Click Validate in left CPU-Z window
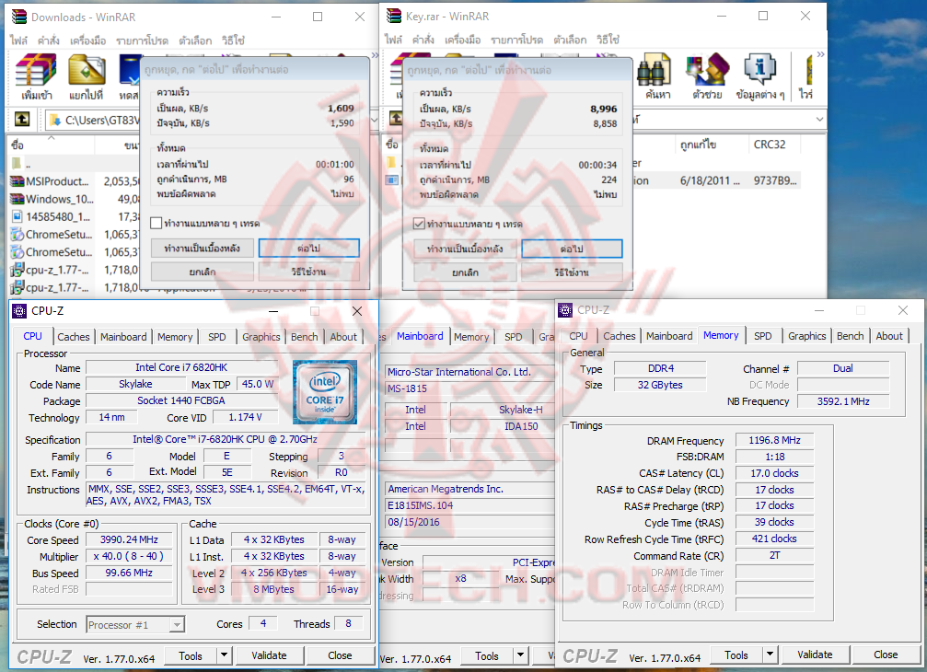 point(269,655)
